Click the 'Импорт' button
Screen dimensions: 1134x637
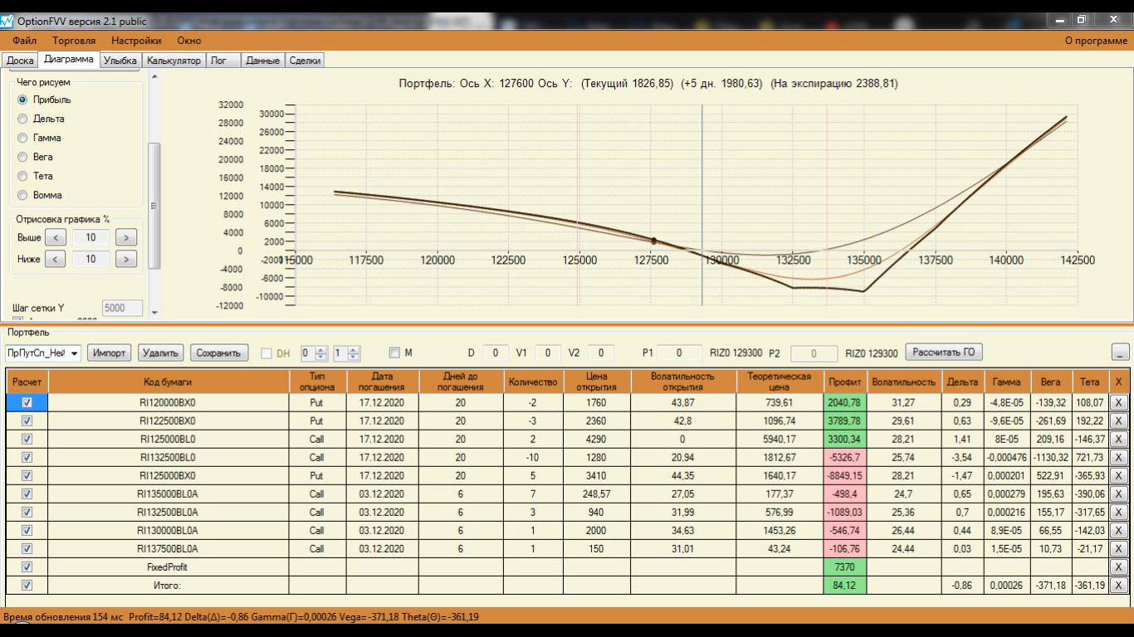click(110, 353)
